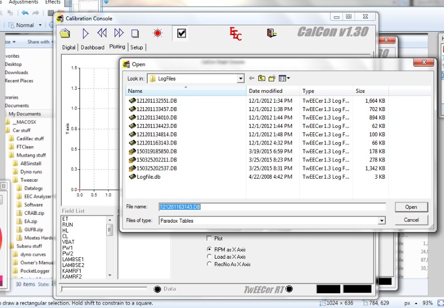Open the Share with menu in Explorer
Viewport: 444px width, 308px height.
[x=40, y=41]
